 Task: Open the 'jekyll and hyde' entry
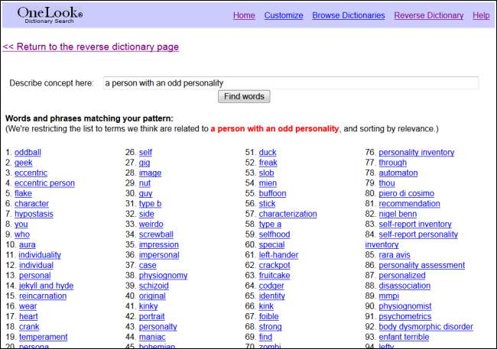[46, 286]
